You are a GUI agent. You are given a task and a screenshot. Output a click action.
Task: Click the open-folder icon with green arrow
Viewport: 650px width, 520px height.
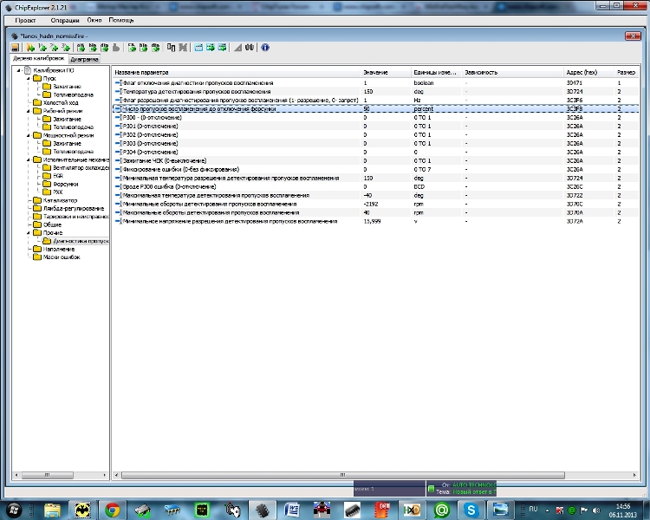(x=31, y=48)
